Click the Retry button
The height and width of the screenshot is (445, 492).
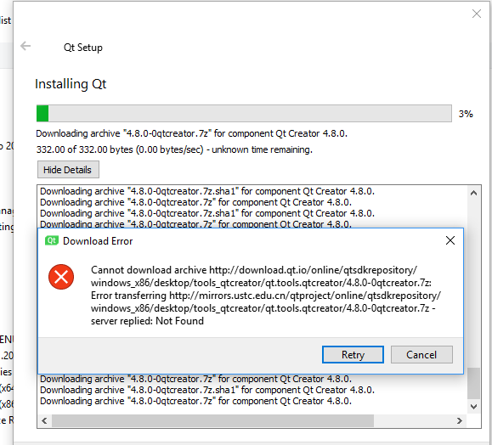(x=353, y=355)
